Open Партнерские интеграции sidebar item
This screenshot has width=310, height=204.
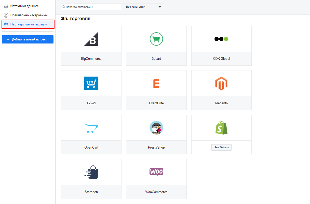click(29, 24)
